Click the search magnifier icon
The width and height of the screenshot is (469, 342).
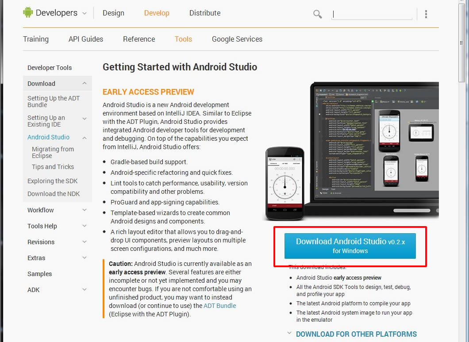(317, 14)
